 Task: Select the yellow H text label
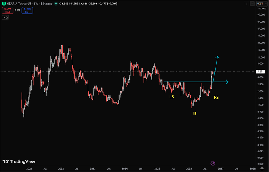[x=195, y=113]
